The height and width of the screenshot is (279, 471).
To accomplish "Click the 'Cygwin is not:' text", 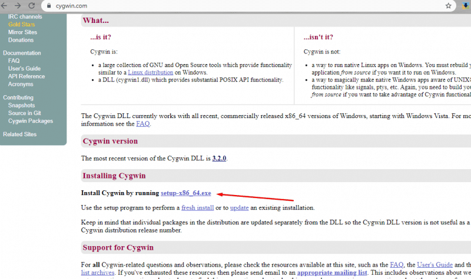I will [321, 52].
